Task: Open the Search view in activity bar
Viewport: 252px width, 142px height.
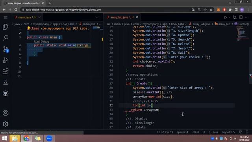Action: [6, 38]
